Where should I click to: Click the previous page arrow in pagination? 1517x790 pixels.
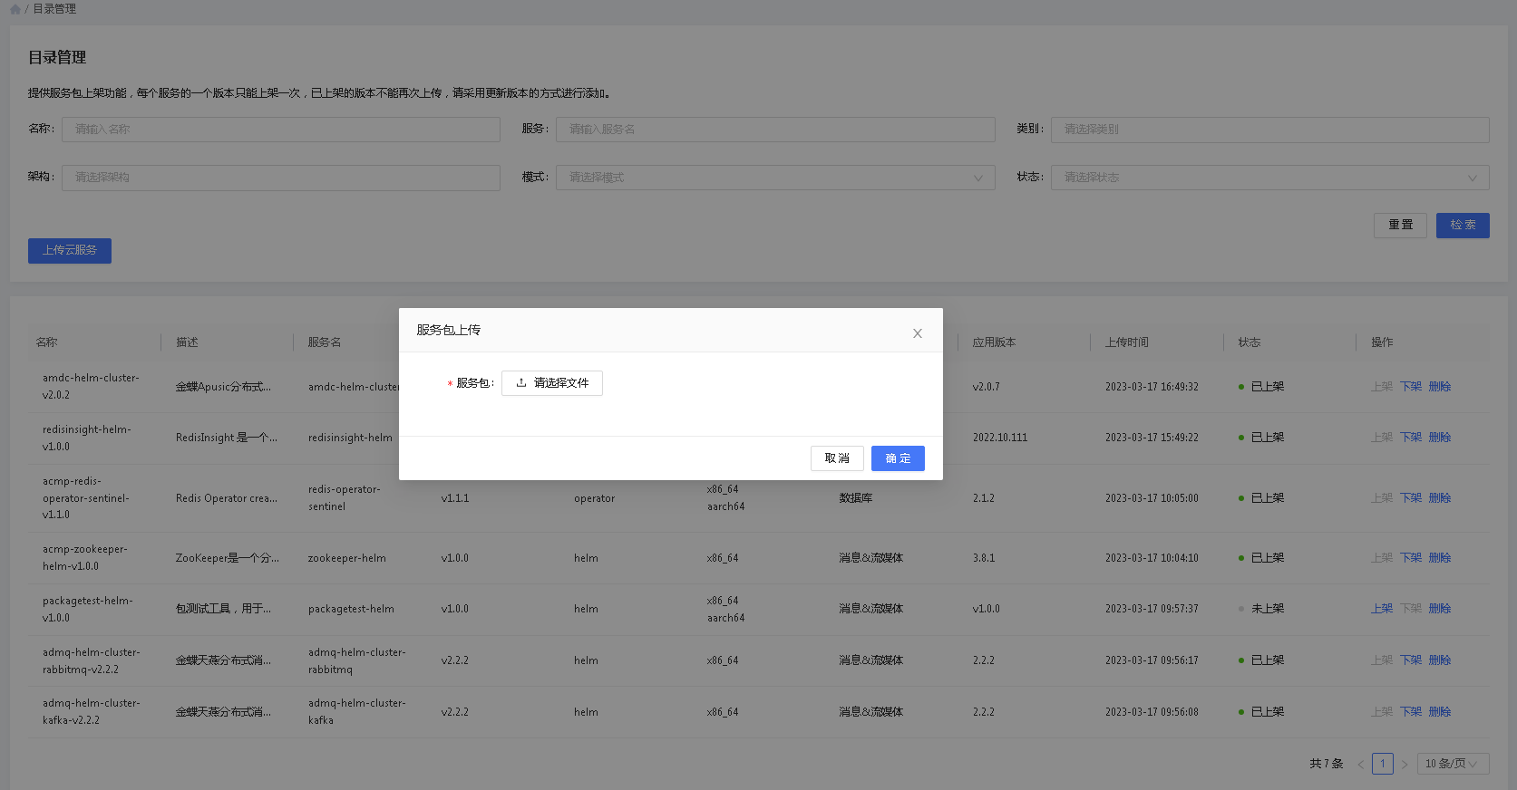(x=1360, y=765)
